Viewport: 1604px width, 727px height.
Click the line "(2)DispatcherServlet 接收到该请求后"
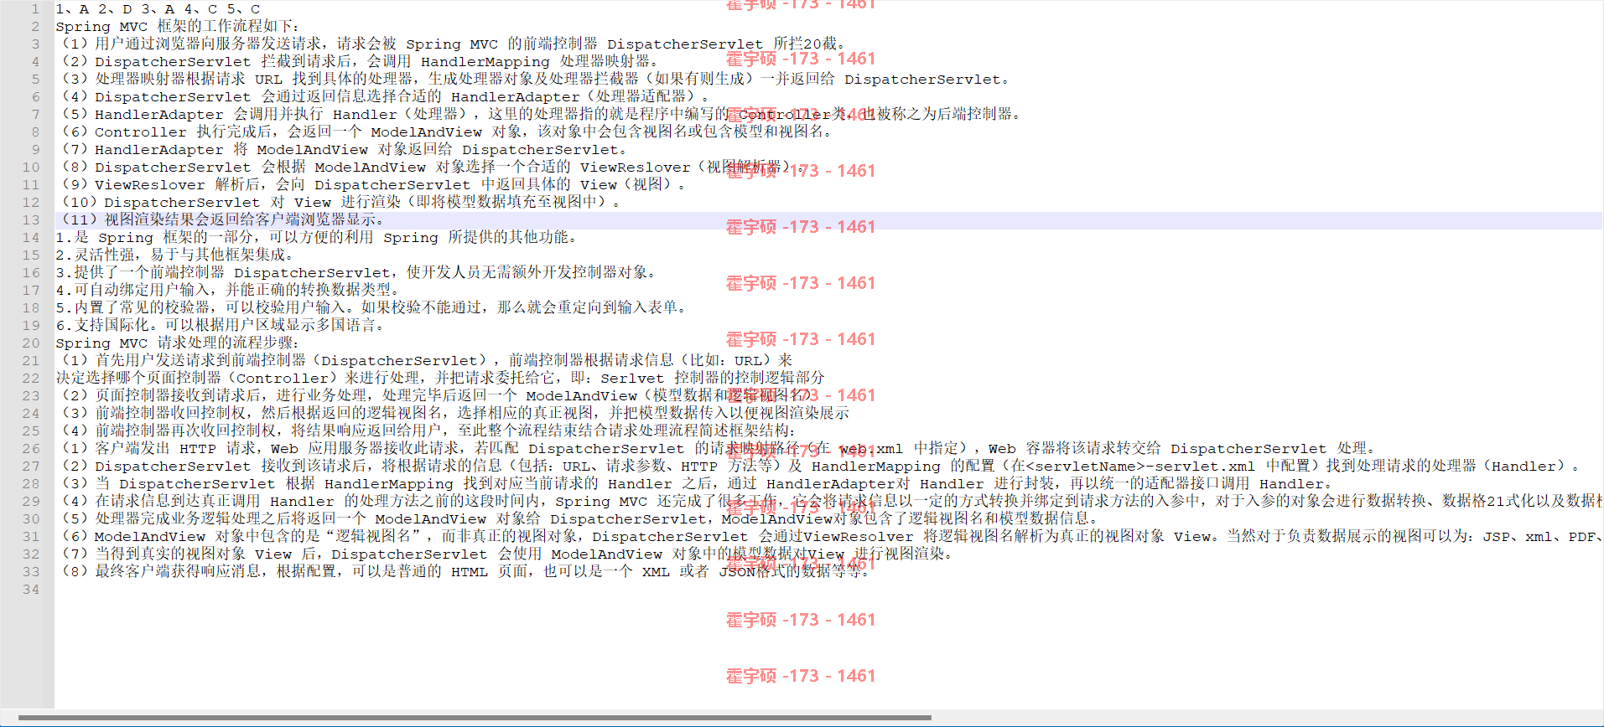tap(818, 467)
